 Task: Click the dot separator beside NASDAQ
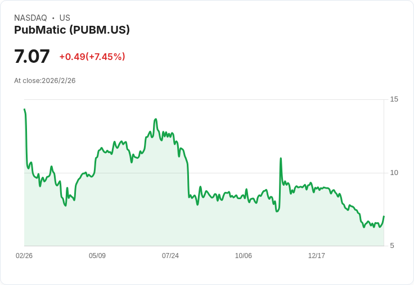coord(53,18)
